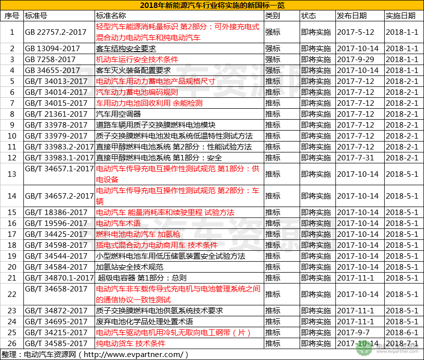
Task: Click 车用动力电池回收利用 余能检测
Action: click(149, 103)
